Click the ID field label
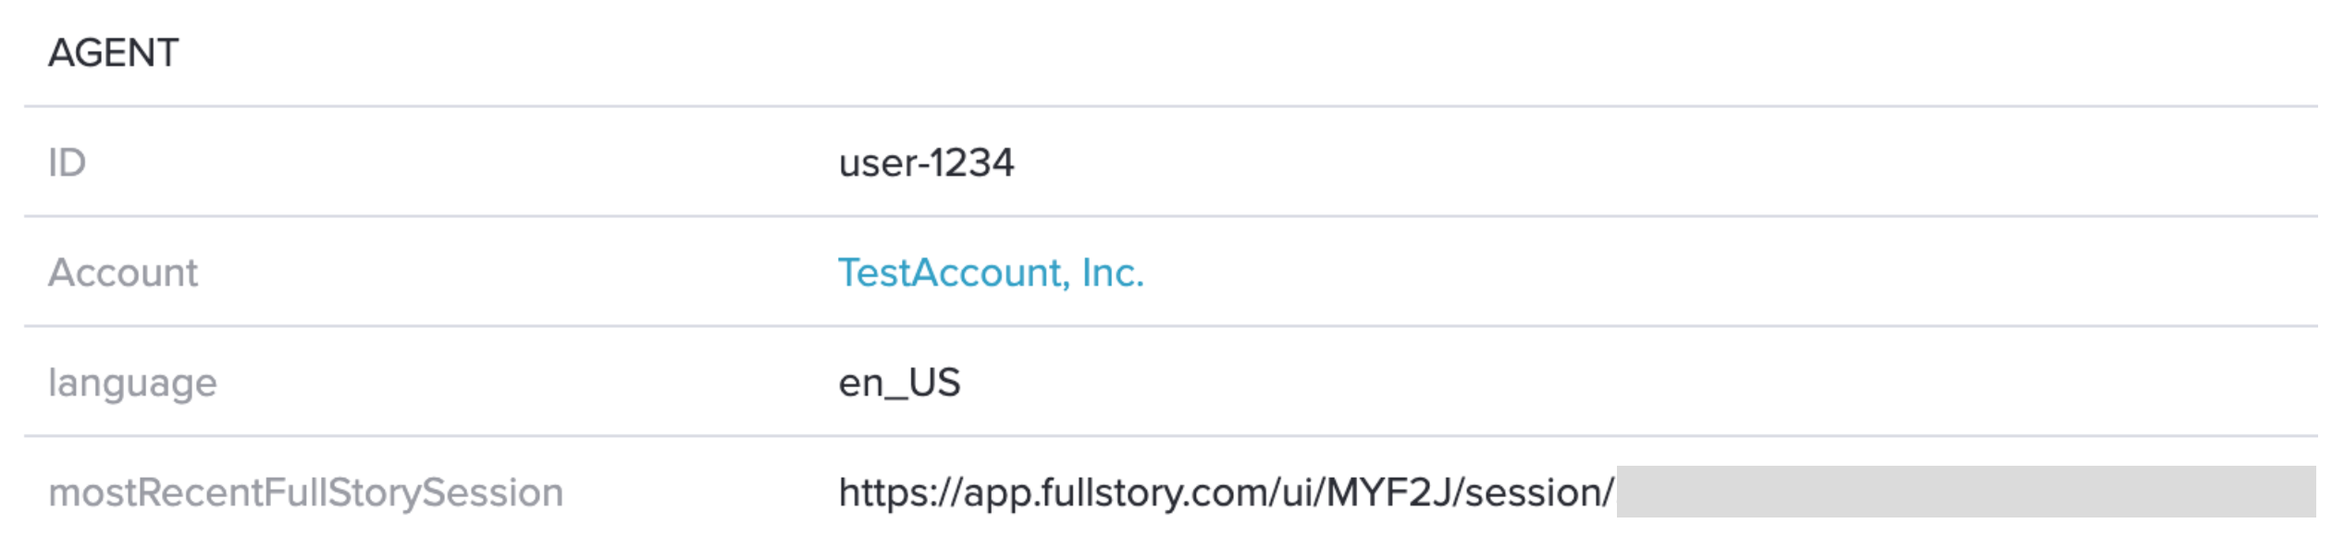The height and width of the screenshot is (560, 2344). pos(67,163)
